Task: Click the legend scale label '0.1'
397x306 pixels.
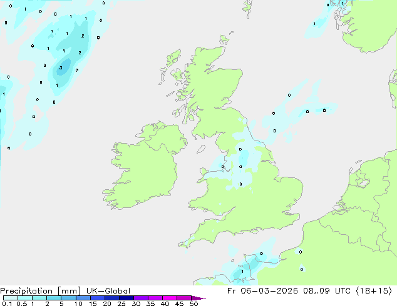Action: click(7, 304)
